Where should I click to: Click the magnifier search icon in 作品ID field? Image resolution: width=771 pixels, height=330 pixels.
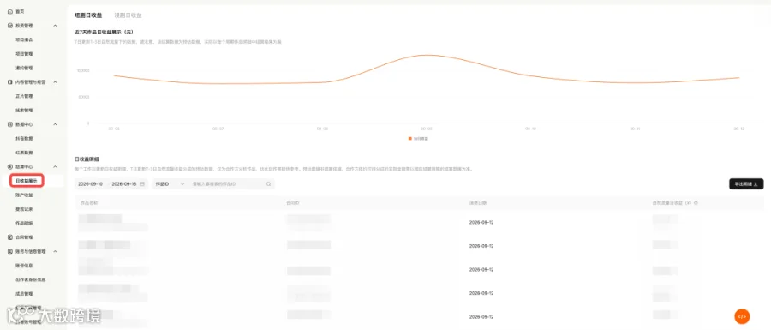point(268,184)
